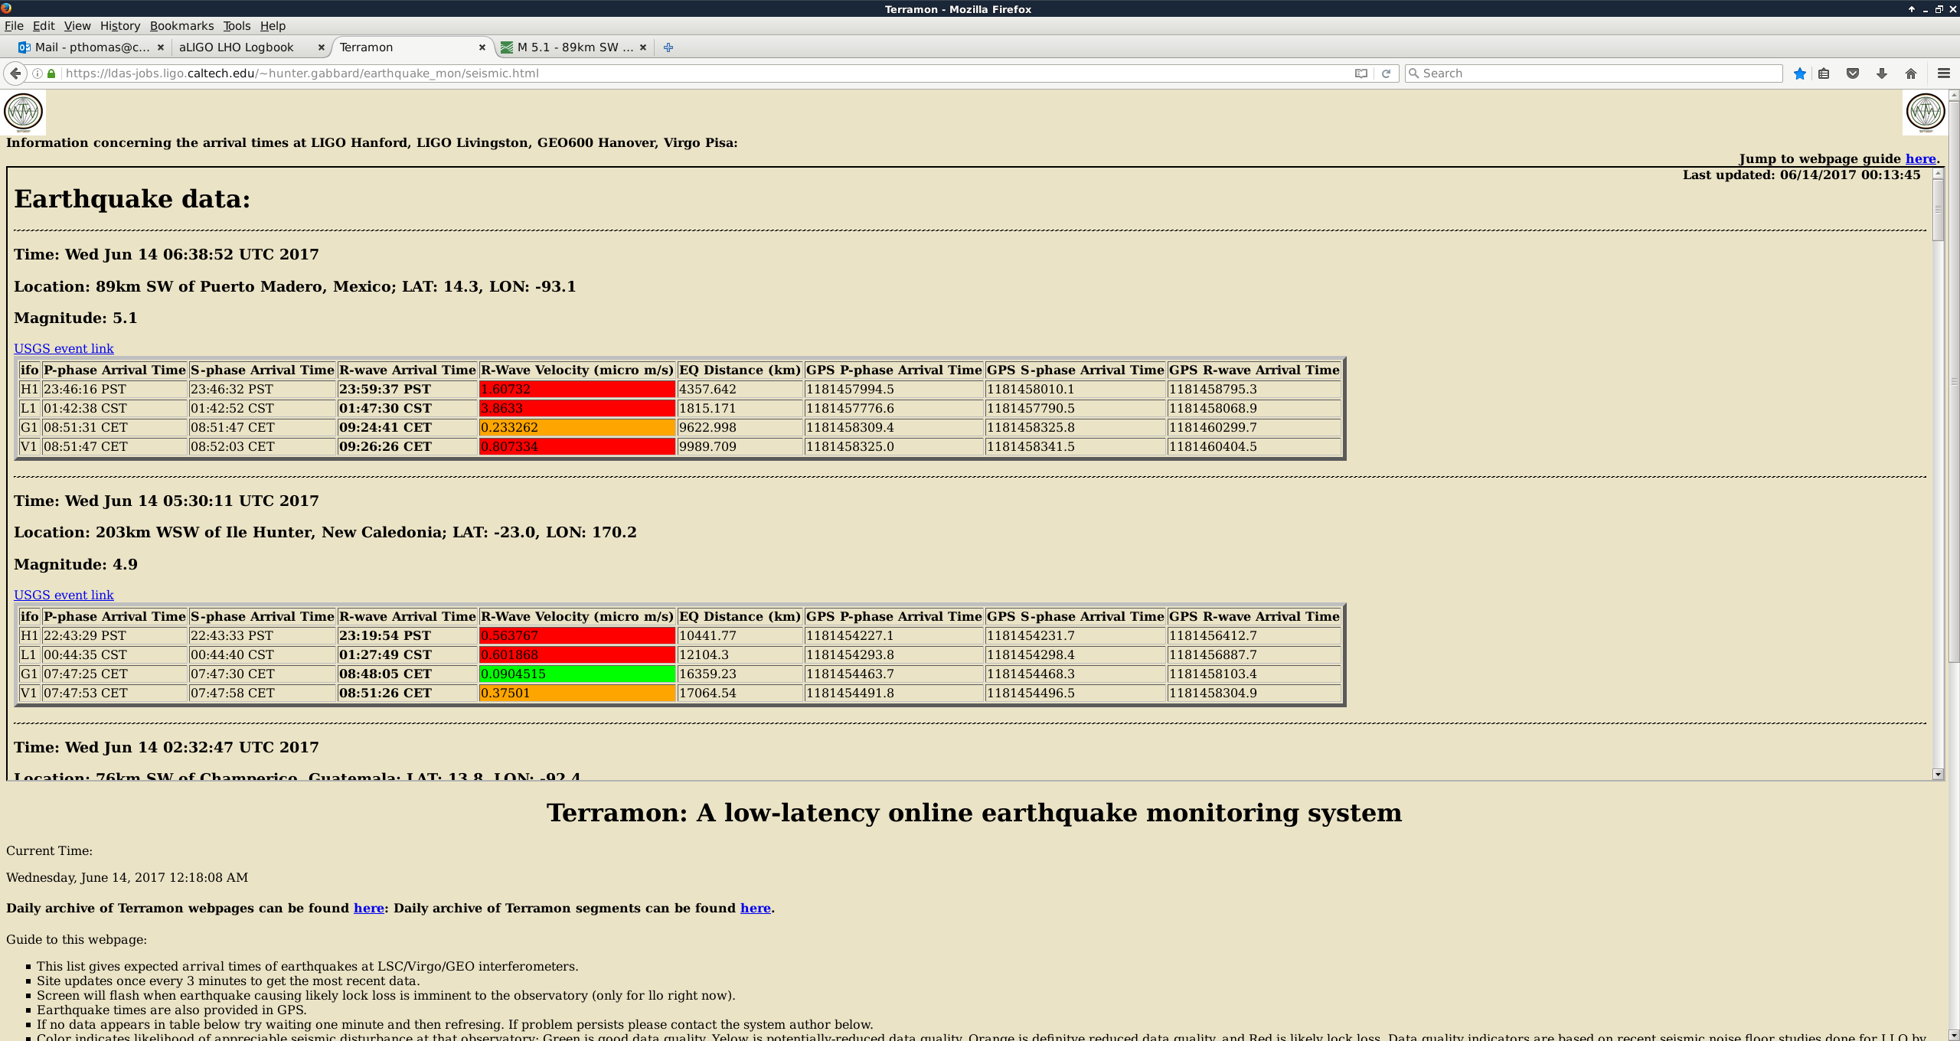1960x1041 pixels.
Task: Click EQ distance 4357.642 cell
Action: point(740,390)
